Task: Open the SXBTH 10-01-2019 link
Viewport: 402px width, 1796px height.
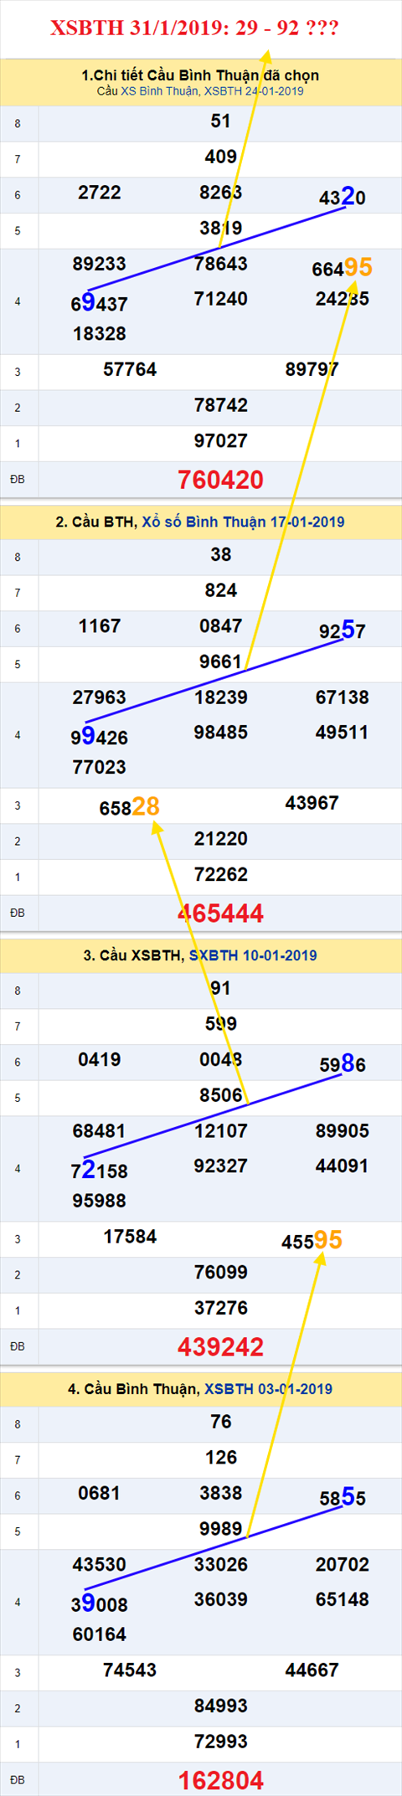Action: pos(253,955)
